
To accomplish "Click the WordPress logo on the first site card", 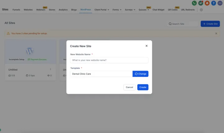I will [30, 51].
